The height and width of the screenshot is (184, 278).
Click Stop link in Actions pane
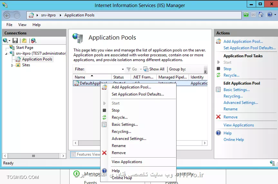click(x=227, y=69)
